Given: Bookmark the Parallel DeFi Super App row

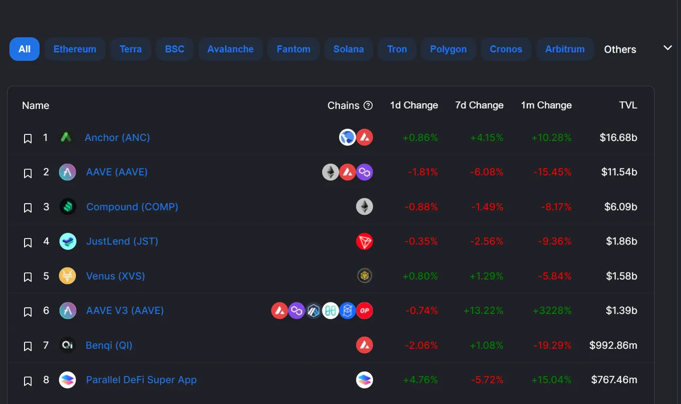Looking at the screenshot, I should click(28, 381).
